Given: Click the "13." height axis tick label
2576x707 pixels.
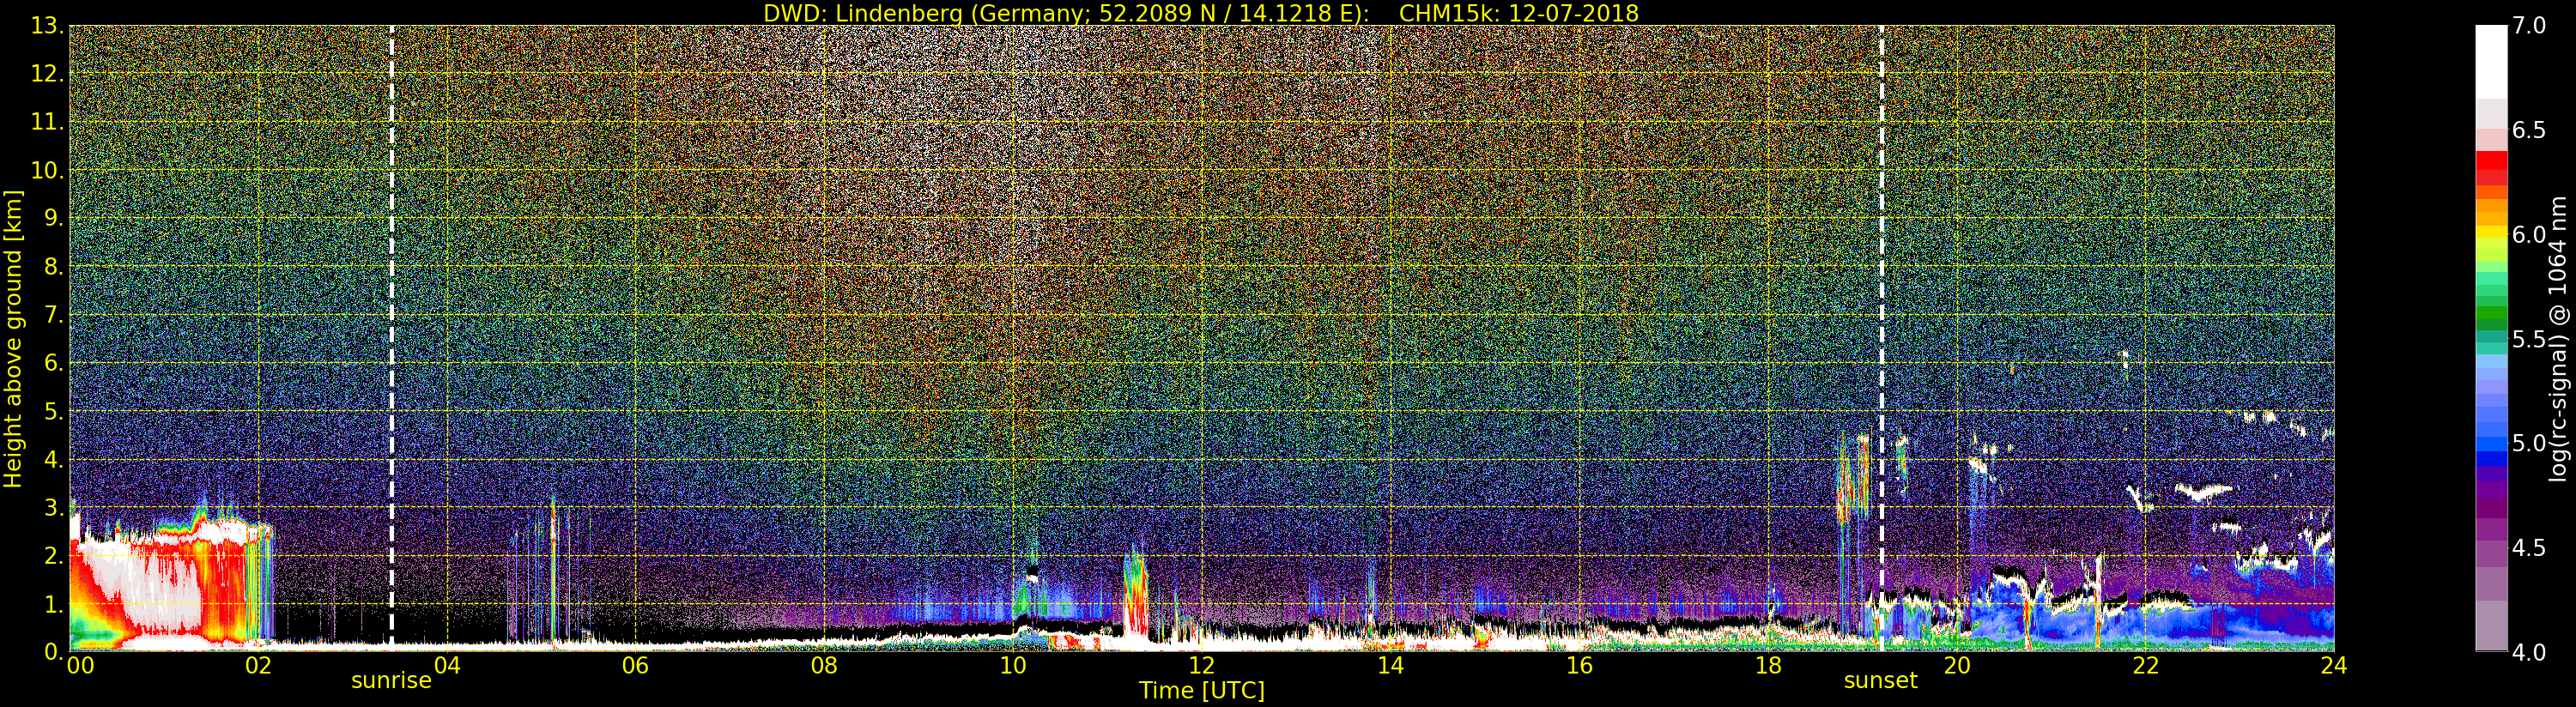Looking at the screenshot, I should coord(47,26).
